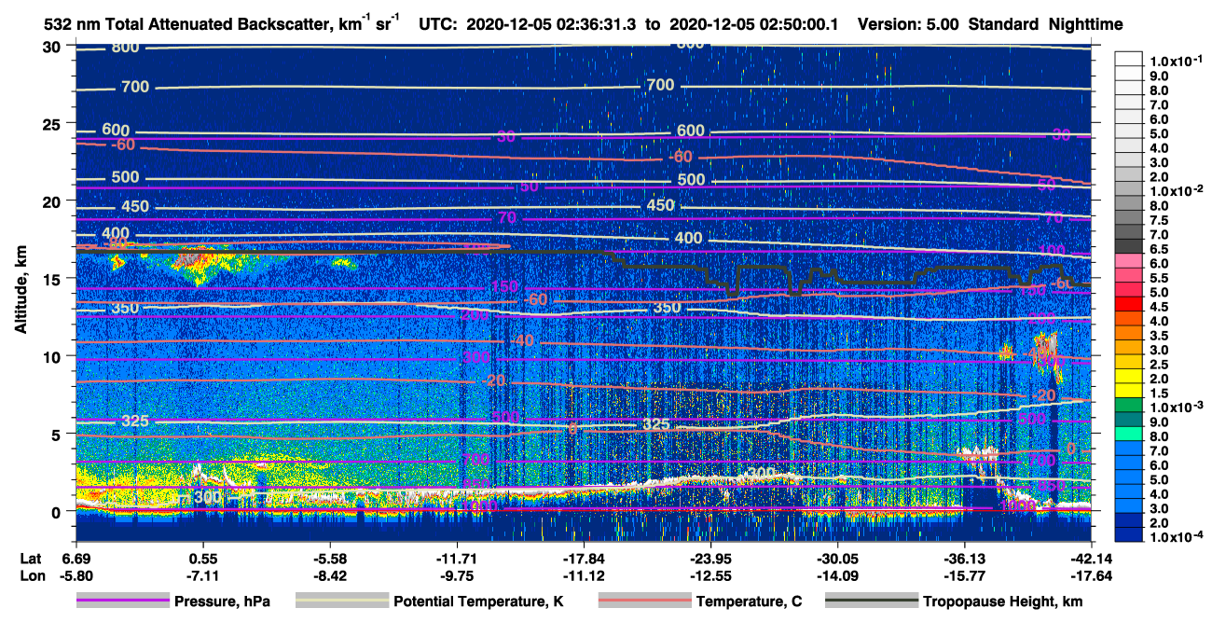Click the colorbar label '6.5'
This screenshot has width=1212, height=622.
(1160, 249)
